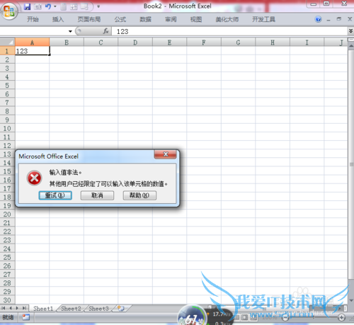Open the 插入 ribbon tab
This screenshot has height=325, width=354.
tap(58, 19)
